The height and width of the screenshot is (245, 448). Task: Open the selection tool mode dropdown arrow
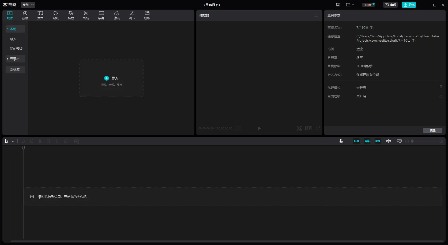pyautogui.click(x=13, y=141)
